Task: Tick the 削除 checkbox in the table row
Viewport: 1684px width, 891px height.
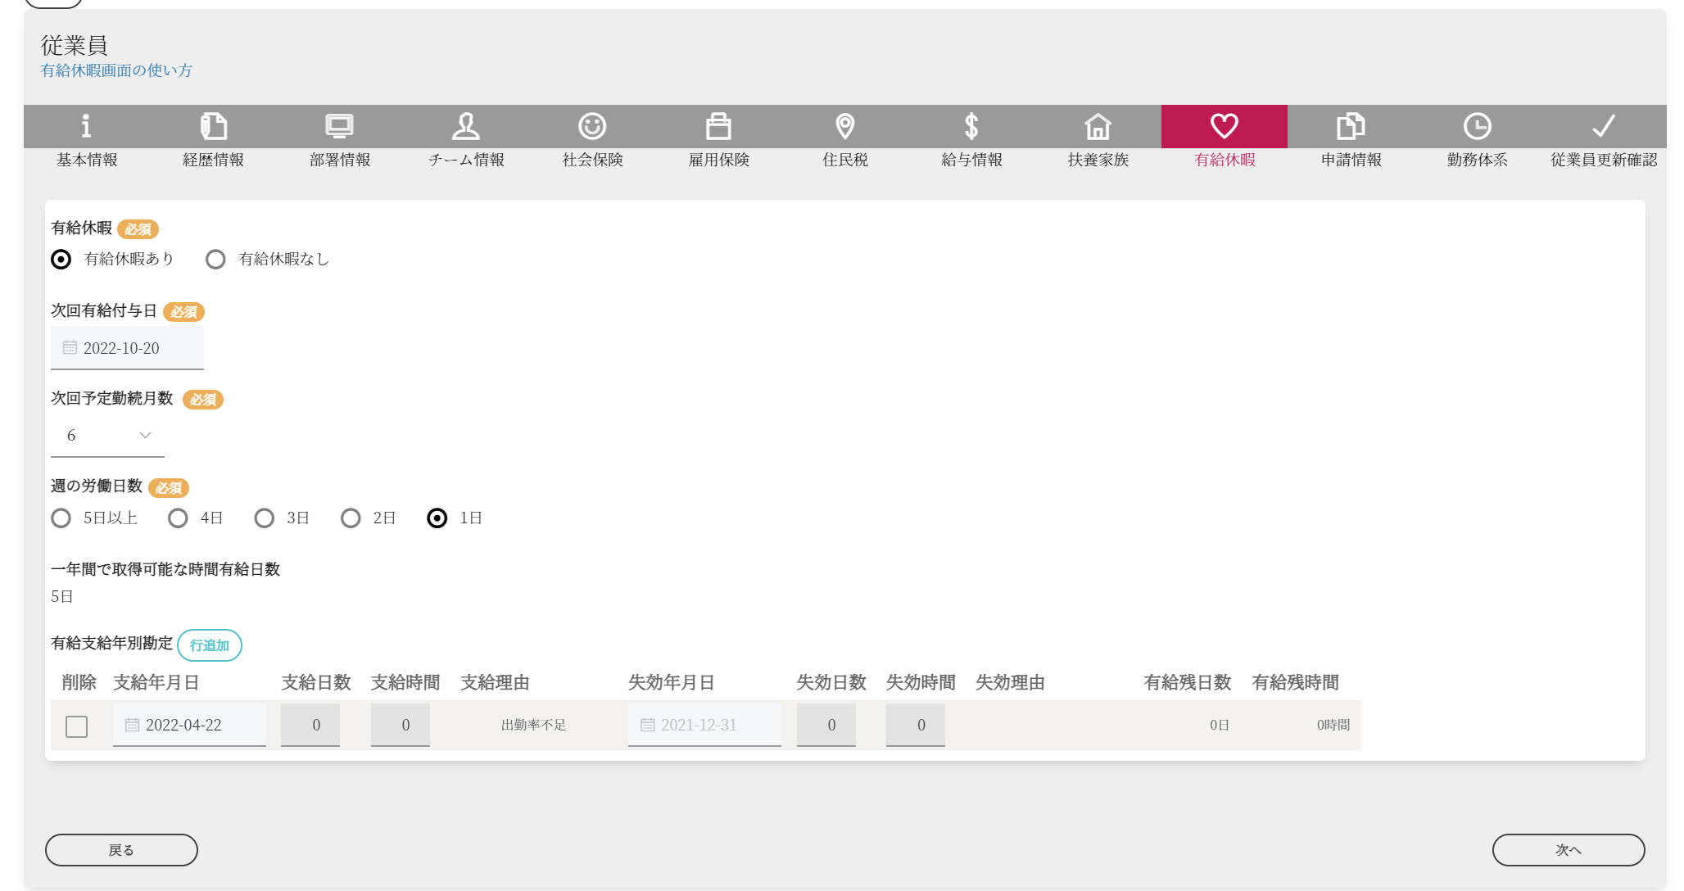Action: pos(77,726)
